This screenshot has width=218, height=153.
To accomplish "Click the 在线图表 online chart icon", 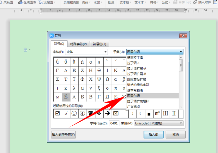I will tap(20, 2).
